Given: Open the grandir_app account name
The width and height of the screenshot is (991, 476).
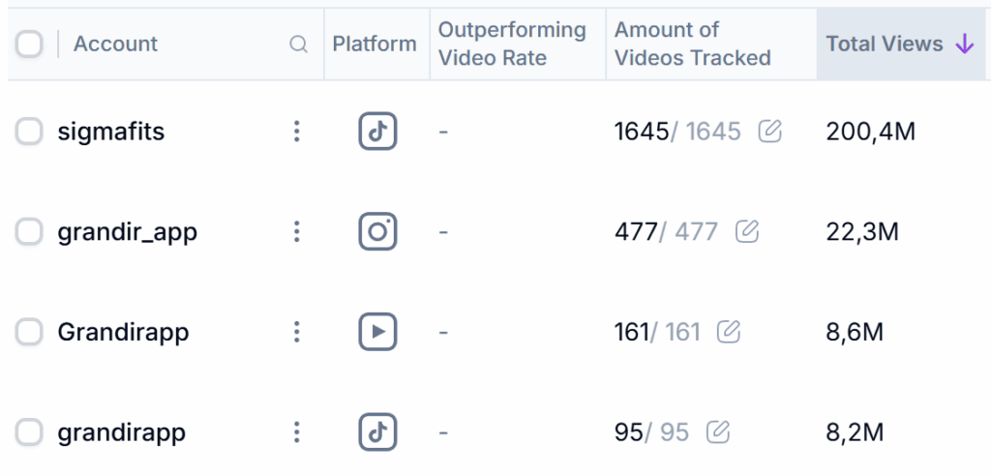Looking at the screenshot, I should [x=127, y=231].
